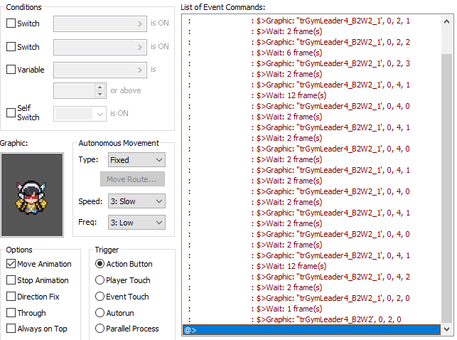The width and height of the screenshot is (457, 340).
Task: Select the Event Touch trigger
Action: click(100, 297)
